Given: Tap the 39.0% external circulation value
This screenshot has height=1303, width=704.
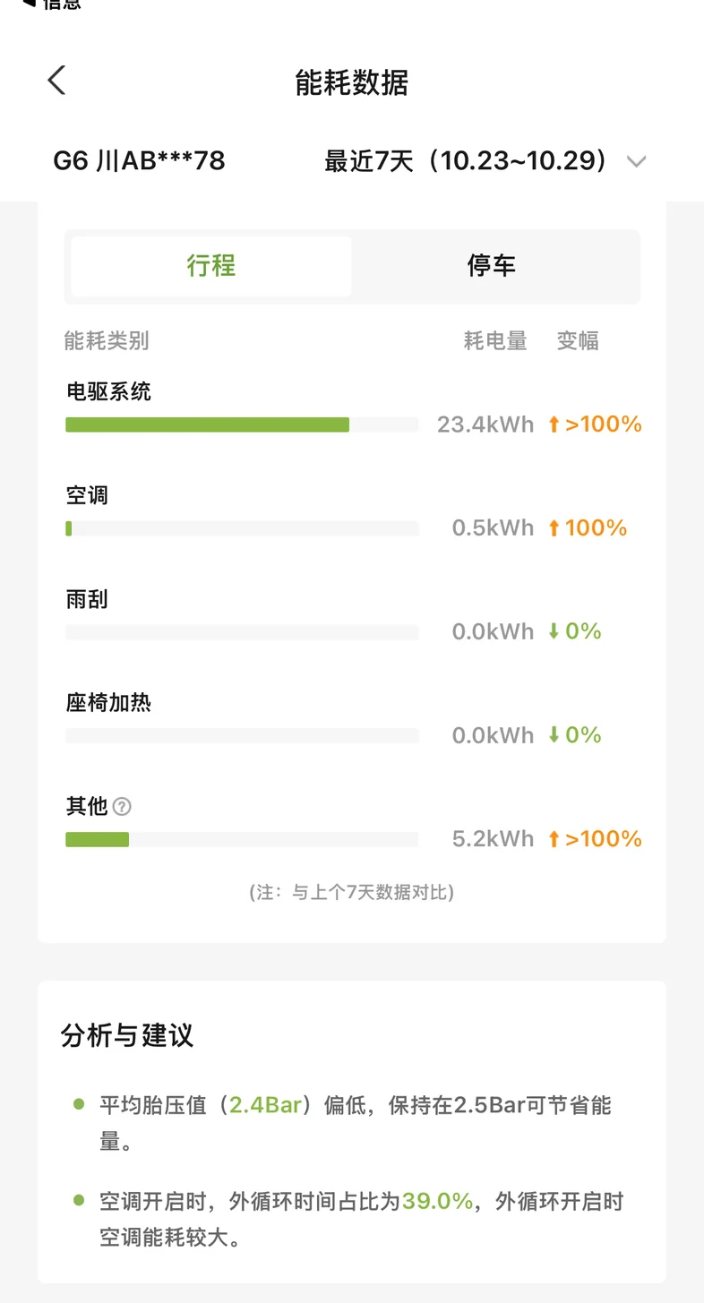Looking at the screenshot, I should pos(437,1201).
